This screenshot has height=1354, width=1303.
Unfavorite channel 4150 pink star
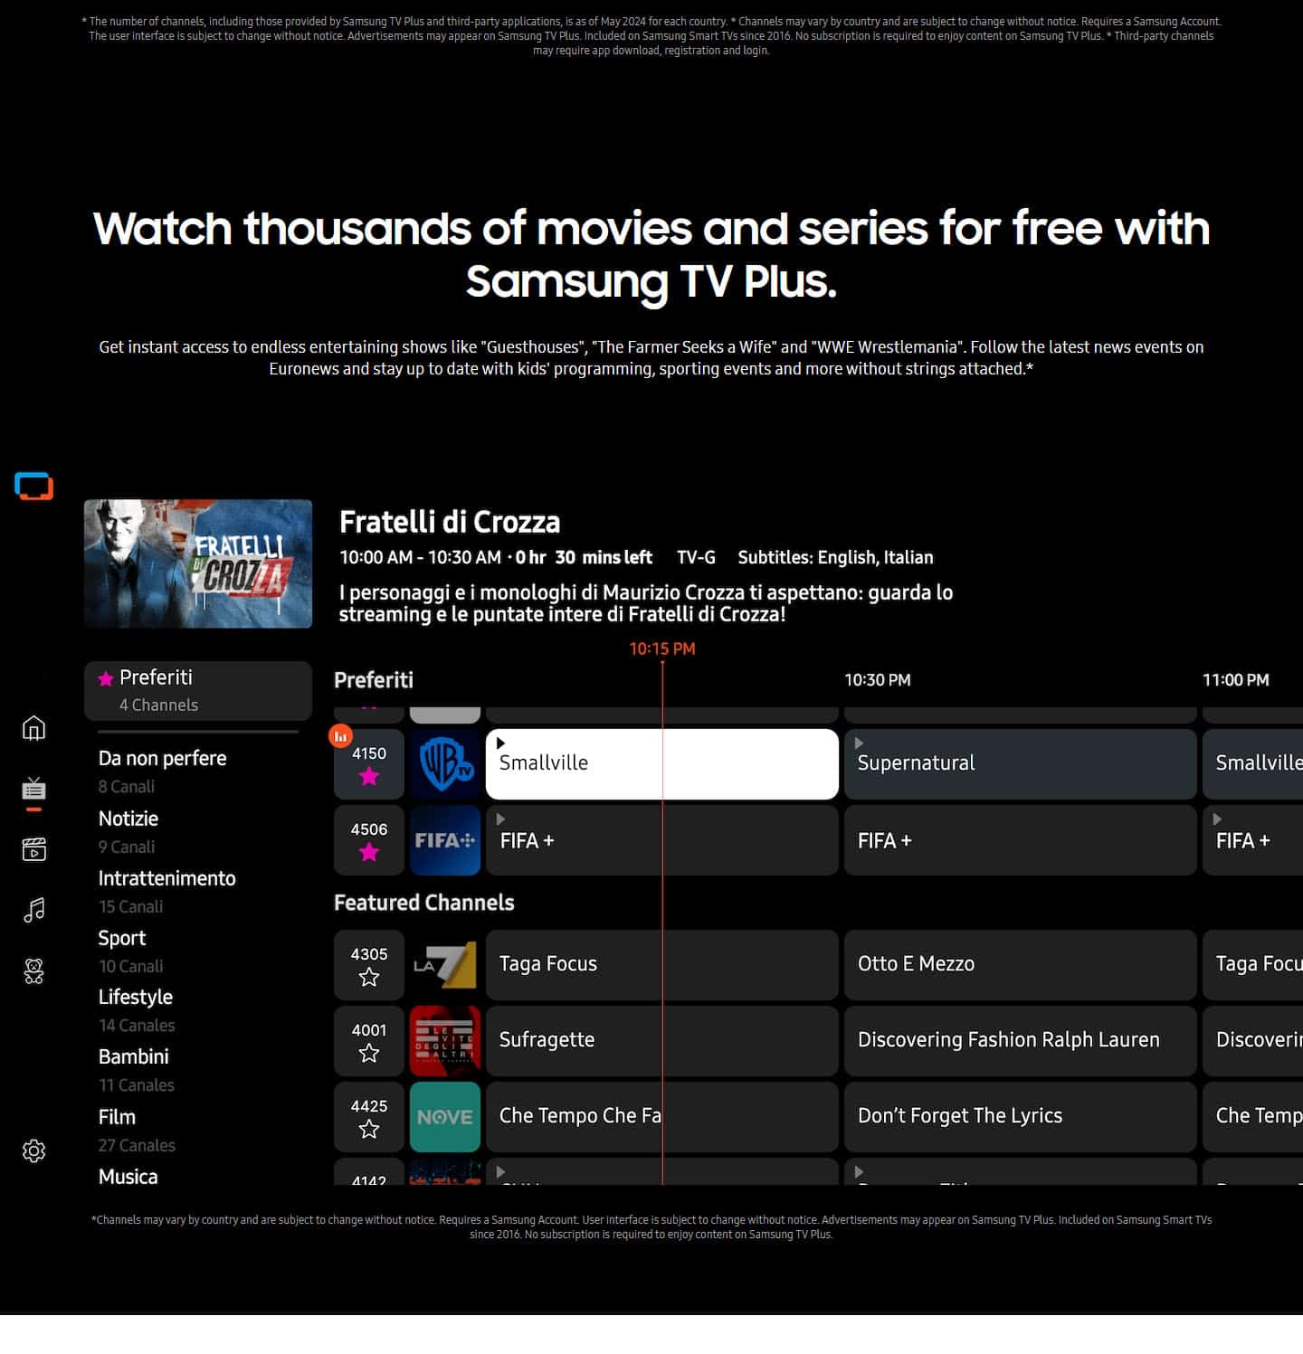(x=369, y=776)
